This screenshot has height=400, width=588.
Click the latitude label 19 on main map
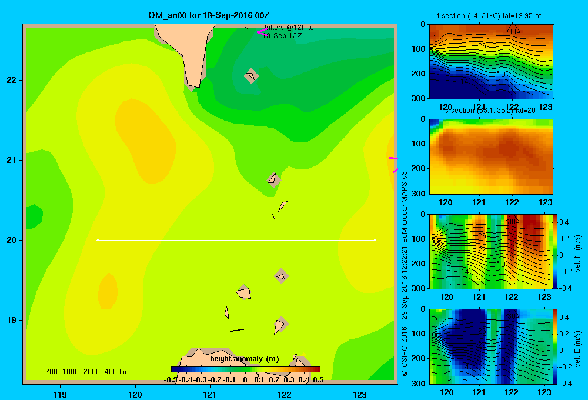(11, 320)
